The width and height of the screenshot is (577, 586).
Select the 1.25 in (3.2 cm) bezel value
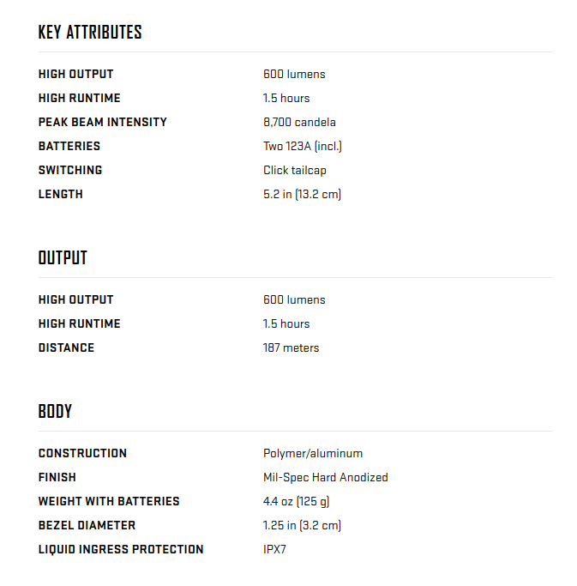click(x=302, y=526)
